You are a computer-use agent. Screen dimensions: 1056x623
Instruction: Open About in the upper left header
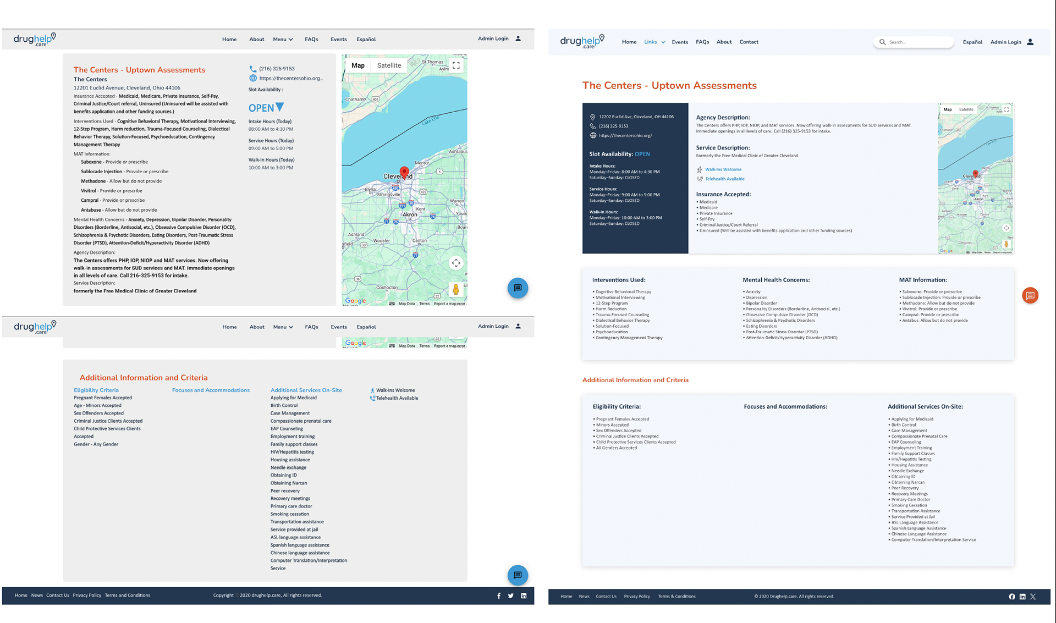pos(257,39)
